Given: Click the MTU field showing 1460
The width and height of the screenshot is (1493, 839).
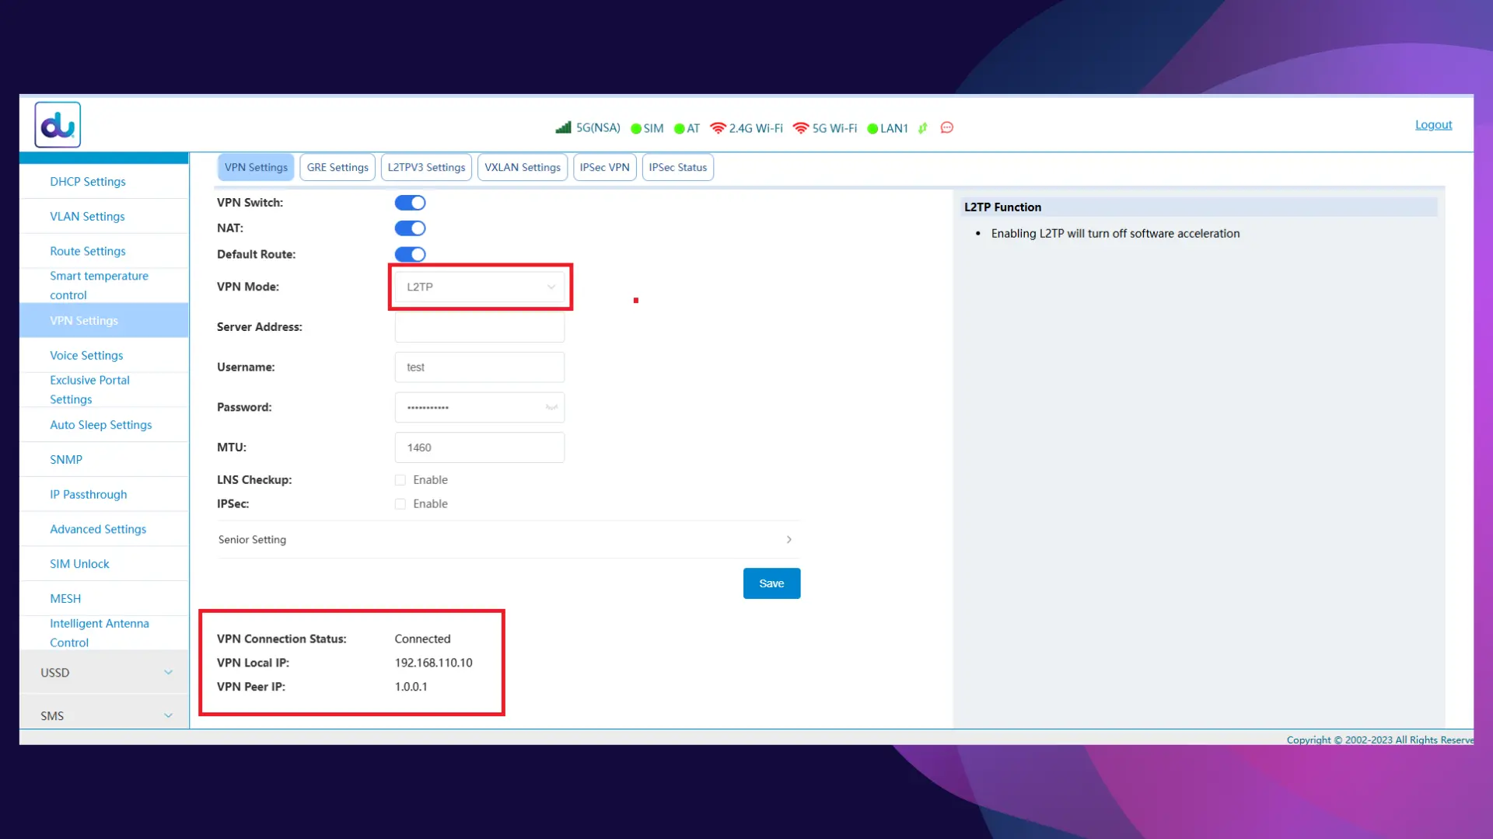Looking at the screenshot, I should click(x=480, y=447).
